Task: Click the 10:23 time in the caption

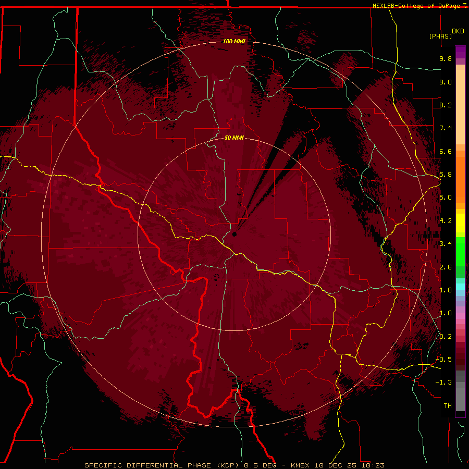Action: [373, 465]
